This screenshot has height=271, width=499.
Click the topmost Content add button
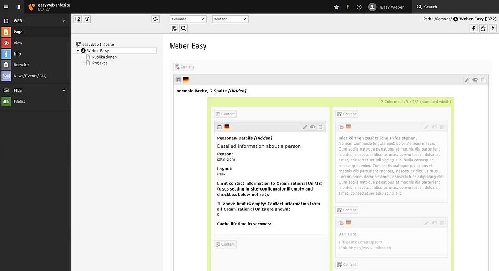click(x=184, y=67)
